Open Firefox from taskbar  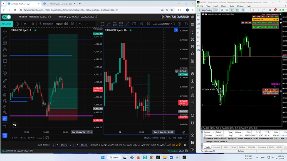pos(138,158)
